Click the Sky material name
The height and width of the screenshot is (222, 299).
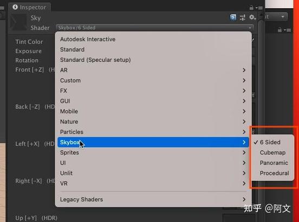[x=35, y=18]
